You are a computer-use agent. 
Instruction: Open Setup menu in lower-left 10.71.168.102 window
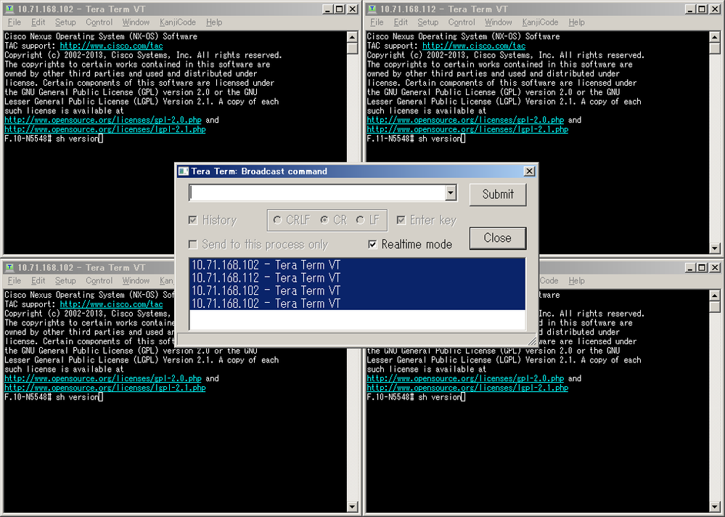click(x=65, y=281)
